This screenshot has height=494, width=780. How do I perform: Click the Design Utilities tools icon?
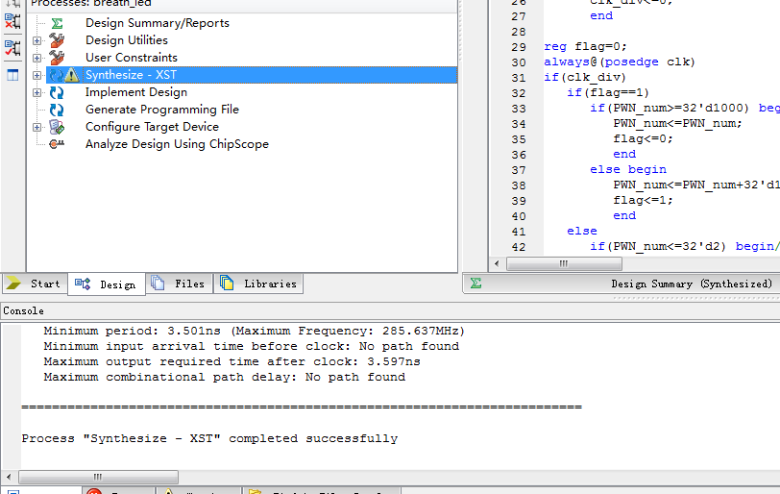tap(57, 40)
